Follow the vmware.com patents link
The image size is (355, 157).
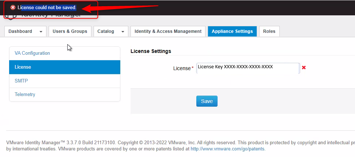coord(228,149)
